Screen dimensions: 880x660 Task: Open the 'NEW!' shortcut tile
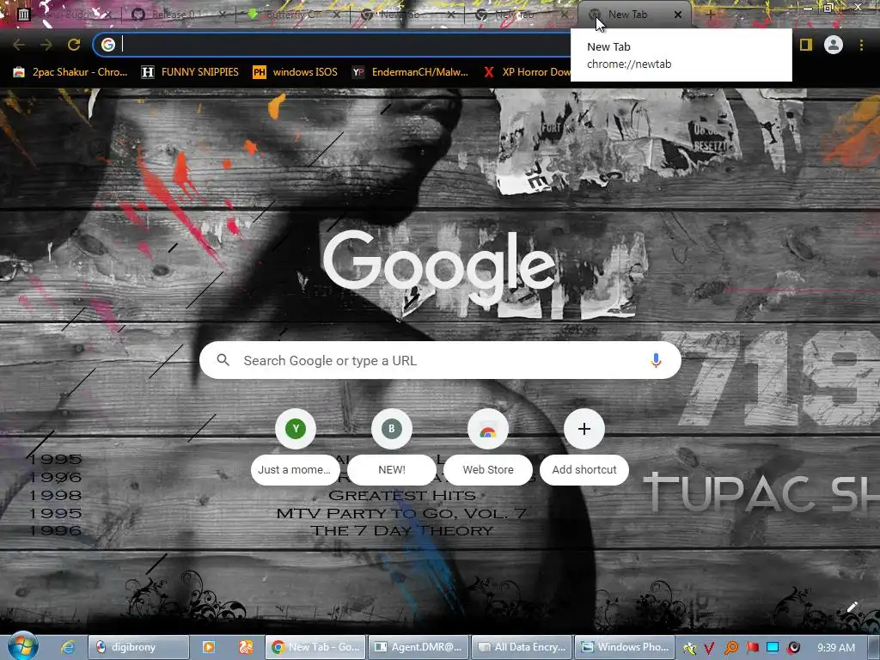[x=391, y=447]
